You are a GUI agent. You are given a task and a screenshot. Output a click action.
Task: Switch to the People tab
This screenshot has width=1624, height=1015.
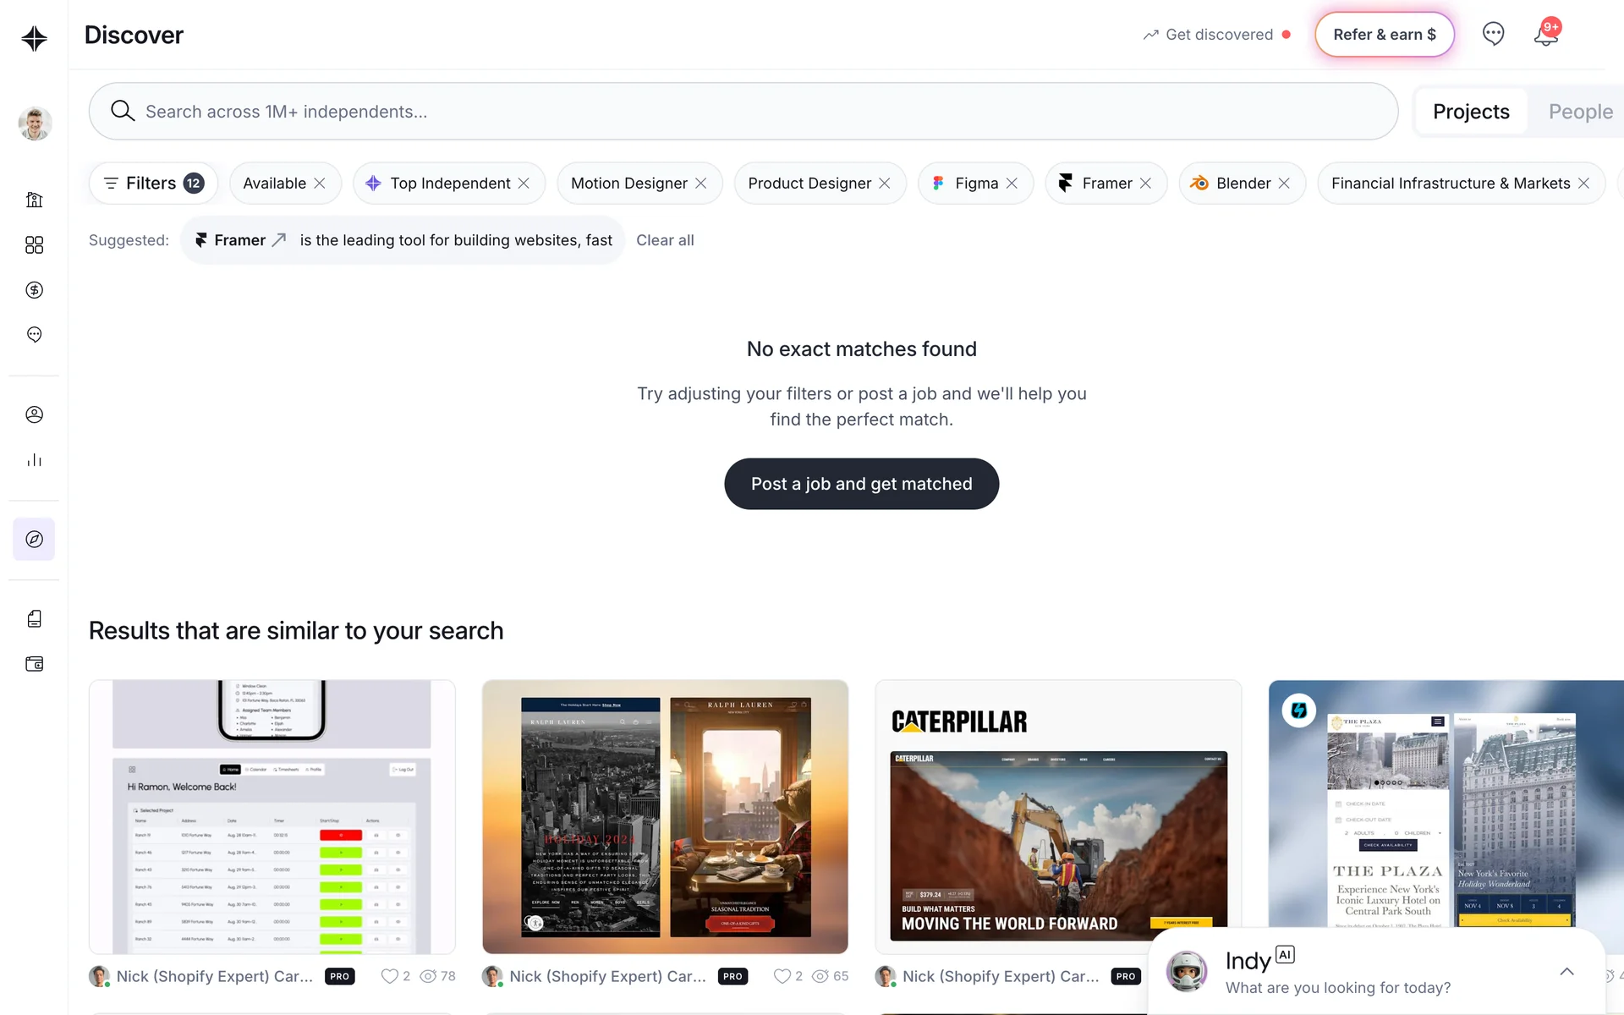coord(1580,112)
